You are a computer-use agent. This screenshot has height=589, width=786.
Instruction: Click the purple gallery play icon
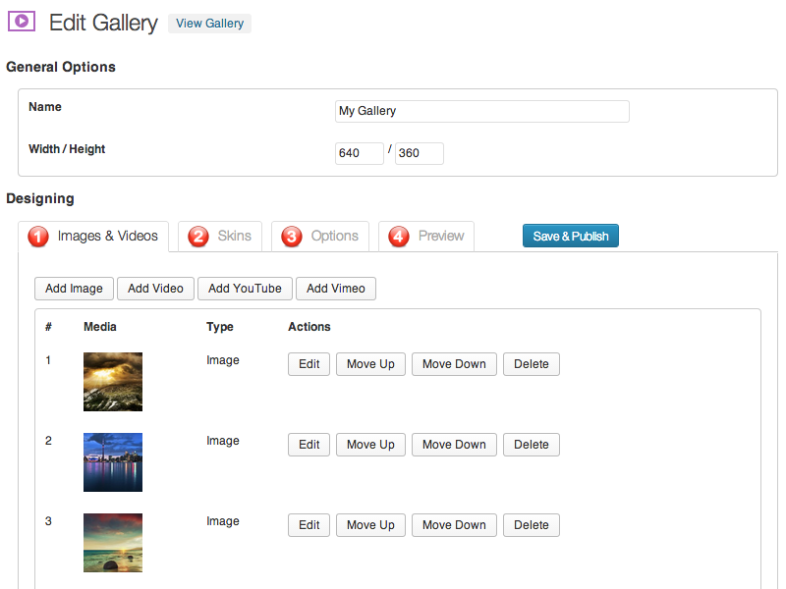pyautogui.click(x=22, y=22)
